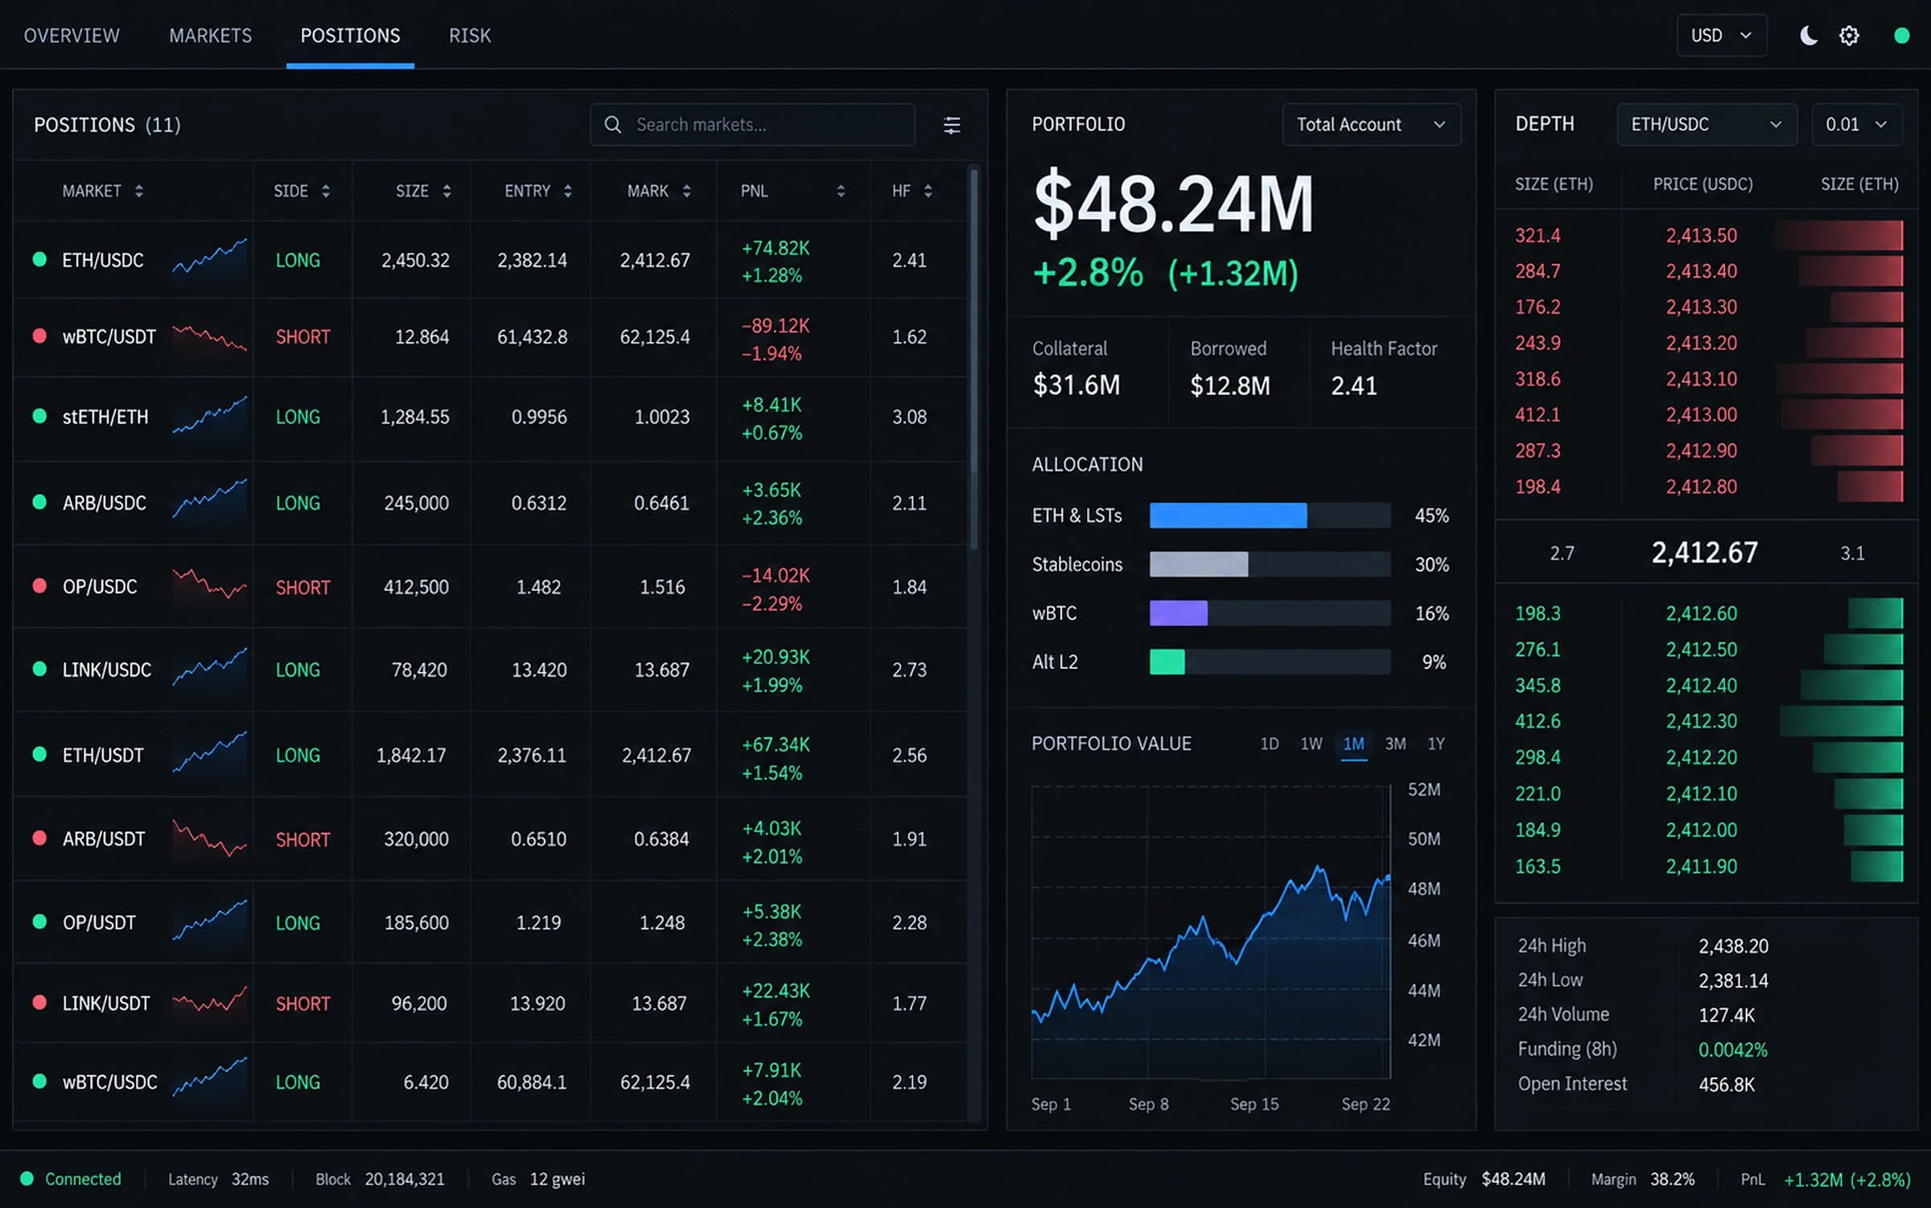Click green status dot for wBTC/USDC
This screenshot has width=1931, height=1208.
tap(39, 1081)
